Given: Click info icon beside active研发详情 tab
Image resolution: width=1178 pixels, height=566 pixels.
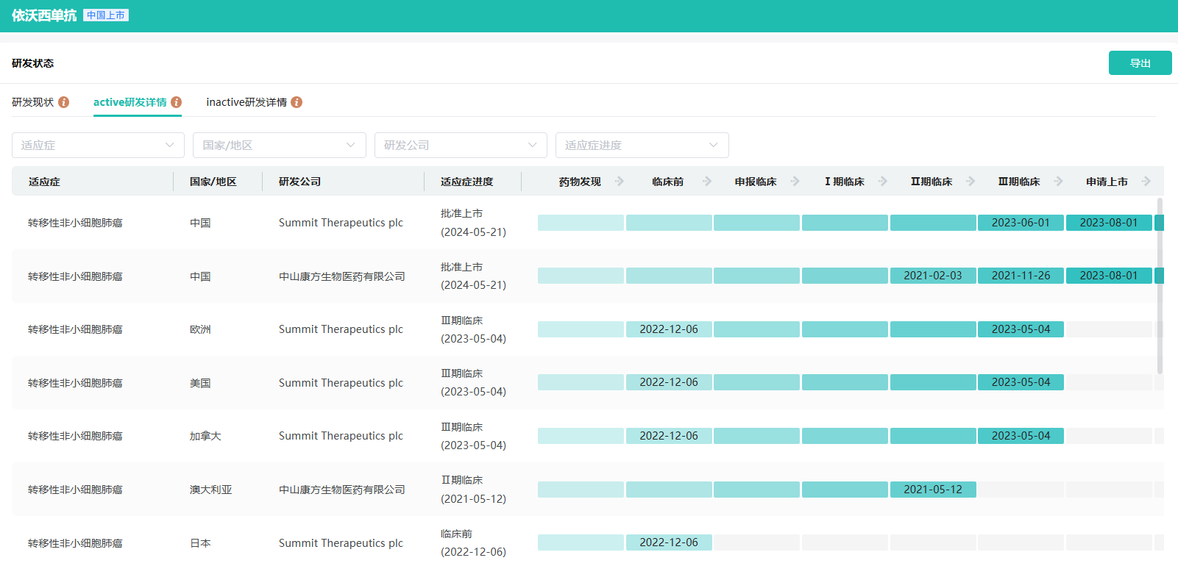Looking at the screenshot, I should pos(177,102).
